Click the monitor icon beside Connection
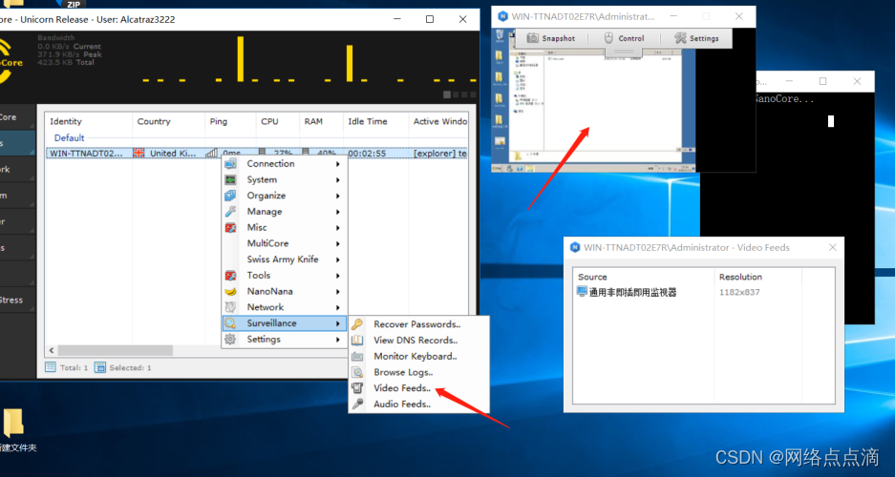 pyautogui.click(x=230, y=163)
